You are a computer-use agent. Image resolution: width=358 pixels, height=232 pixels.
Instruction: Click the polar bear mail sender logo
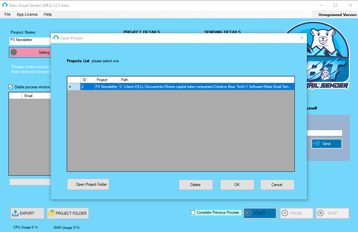pyautogui.click(x=322, y=55)
